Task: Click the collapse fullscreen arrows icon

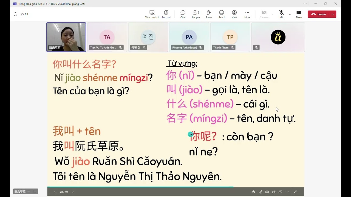Action: click(x=295, y=192)
